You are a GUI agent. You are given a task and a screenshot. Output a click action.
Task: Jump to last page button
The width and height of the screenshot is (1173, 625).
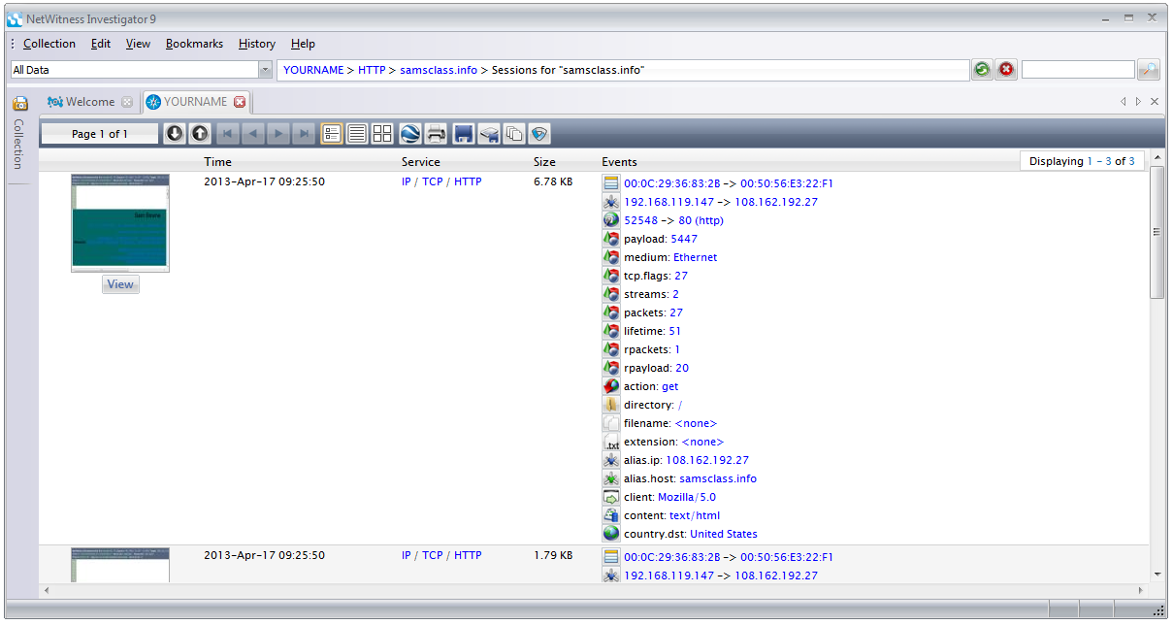(305, 134)
